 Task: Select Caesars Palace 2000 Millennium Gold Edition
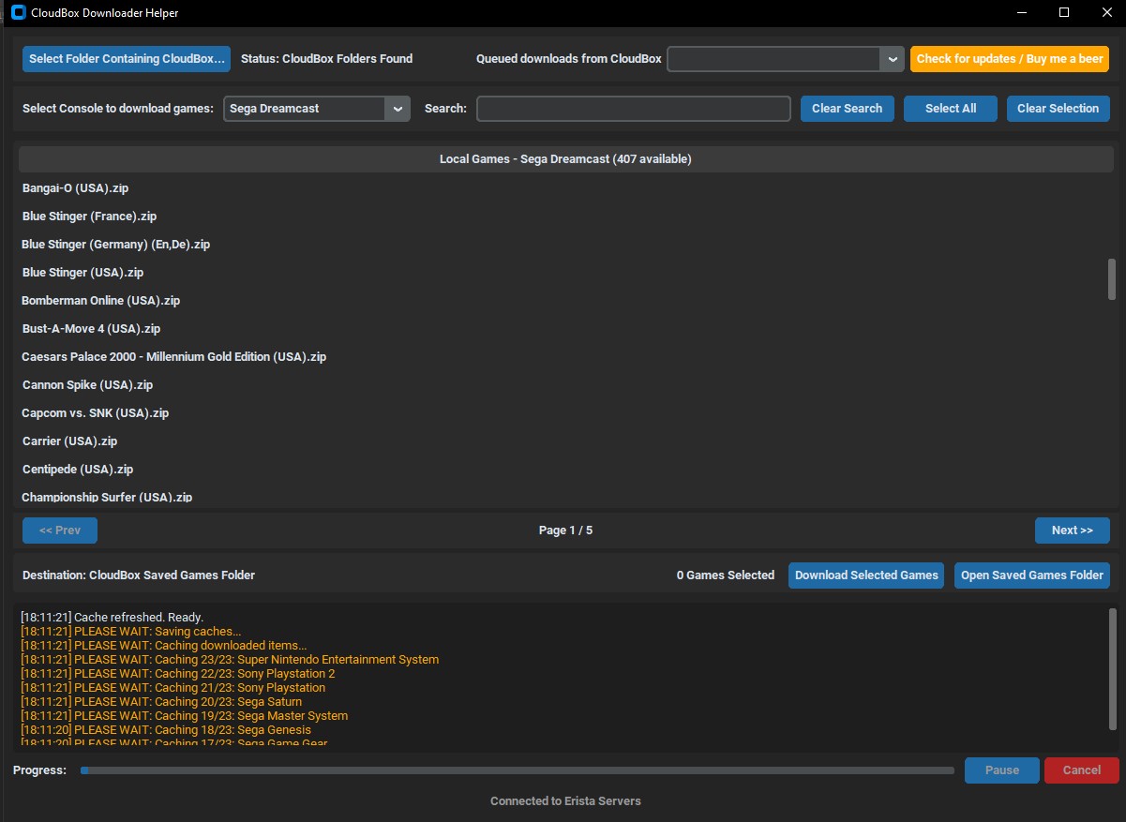pyautogui.click(x=174, y=357)
